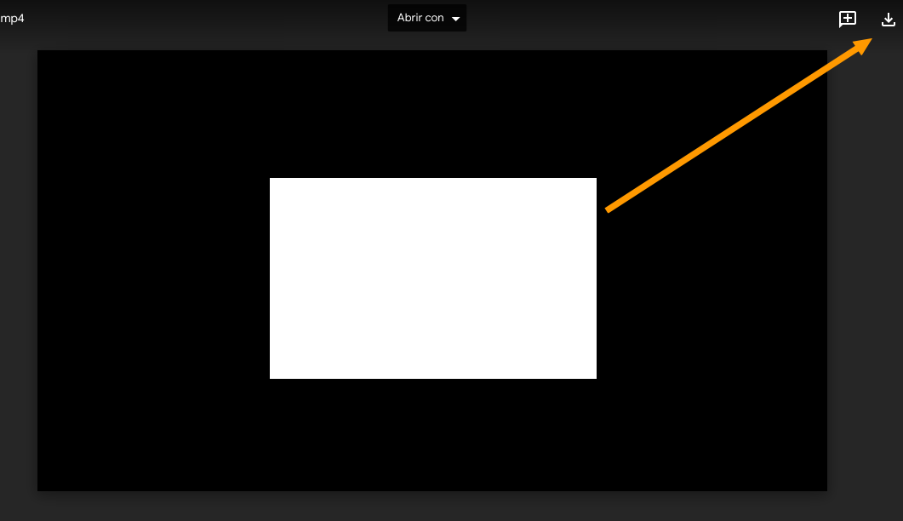Click the download icon in the top bar
This screenshot has width=903, height=521.
point(888,20)
